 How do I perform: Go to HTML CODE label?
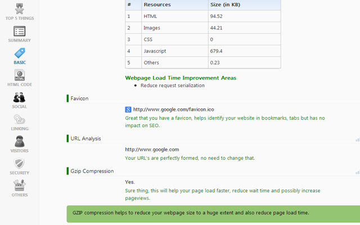(x=20, y=84)
